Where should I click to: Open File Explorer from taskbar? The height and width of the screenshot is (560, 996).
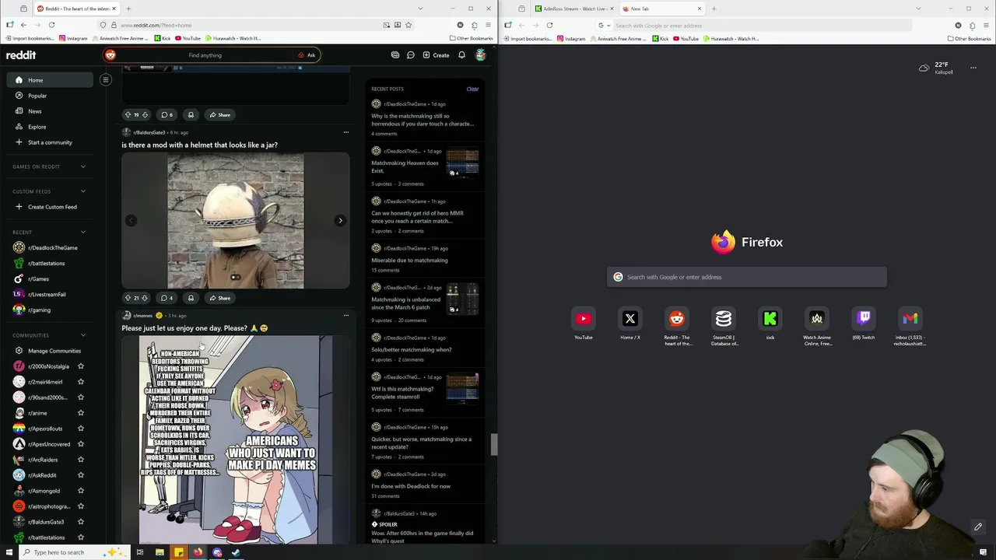coord(160,552)
